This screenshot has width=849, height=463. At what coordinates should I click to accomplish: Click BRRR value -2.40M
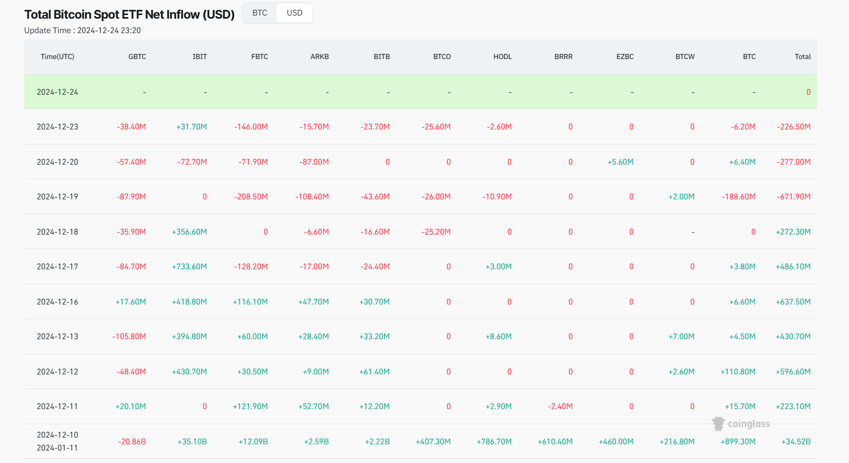point(560,407)
